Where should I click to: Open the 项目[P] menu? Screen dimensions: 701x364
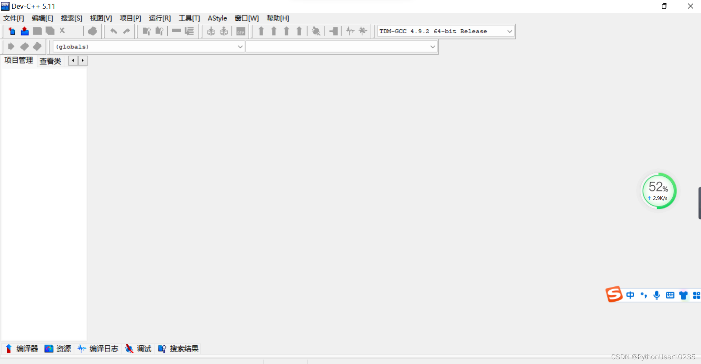click(130, 18)
